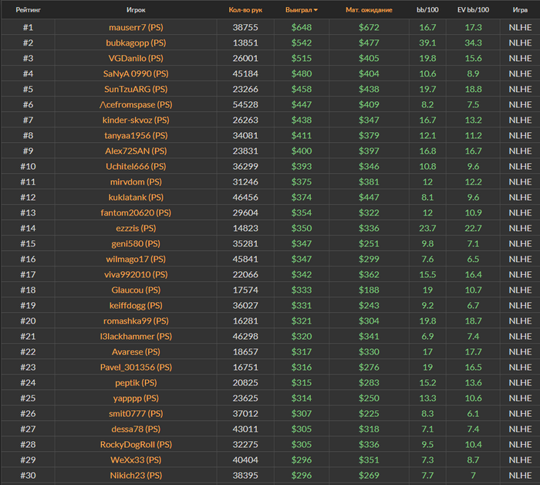Viewport: 540px width, 485px height.
Task: Select player VGDanilo (PS)
Action: tap(136, 58)
